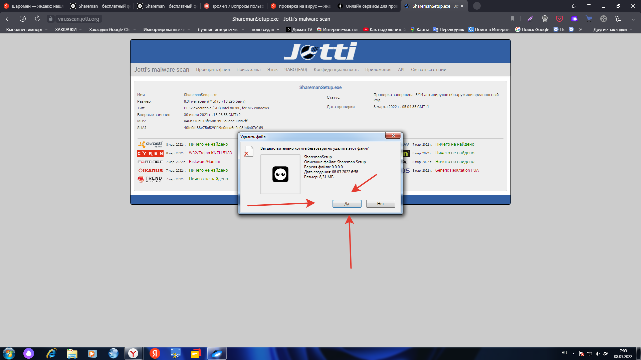The image size is (641, 360).
Task: Click the Cyren W32/Trojan.KNZH-5183 result
Action: click(210, 153)
